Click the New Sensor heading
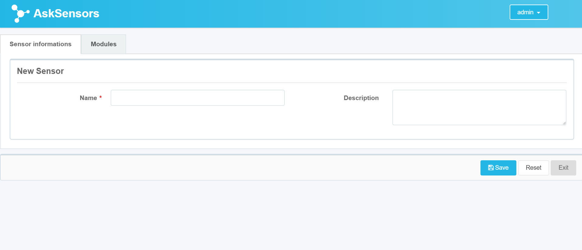The width and height of the screenshot is (582, 250). coord(40,71)
